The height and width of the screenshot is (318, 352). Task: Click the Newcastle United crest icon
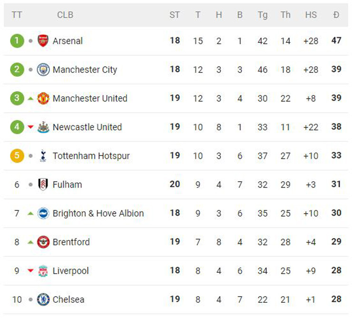click(43, 127)
